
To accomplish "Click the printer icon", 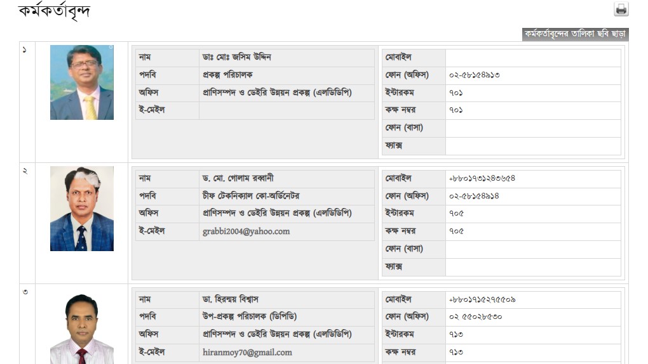I will click(x=621, y=9).
